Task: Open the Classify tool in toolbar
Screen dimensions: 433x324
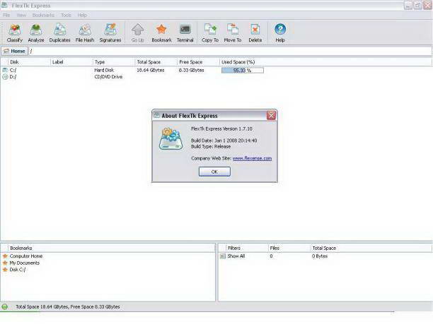Action: tap(15, 33)
